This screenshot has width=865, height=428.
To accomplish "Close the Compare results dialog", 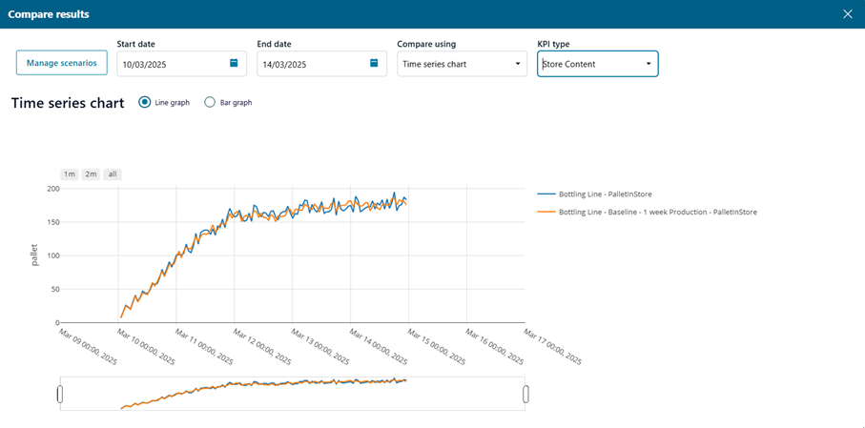I will click(847, 14).
